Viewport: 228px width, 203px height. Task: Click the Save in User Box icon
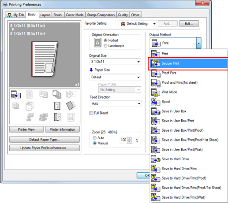[156, 111]
